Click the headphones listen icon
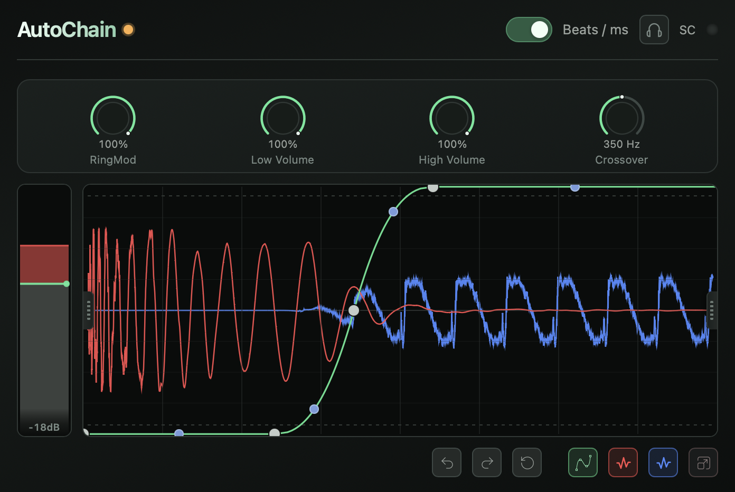This screenshot has height=492, width=735. coord(654,30)
